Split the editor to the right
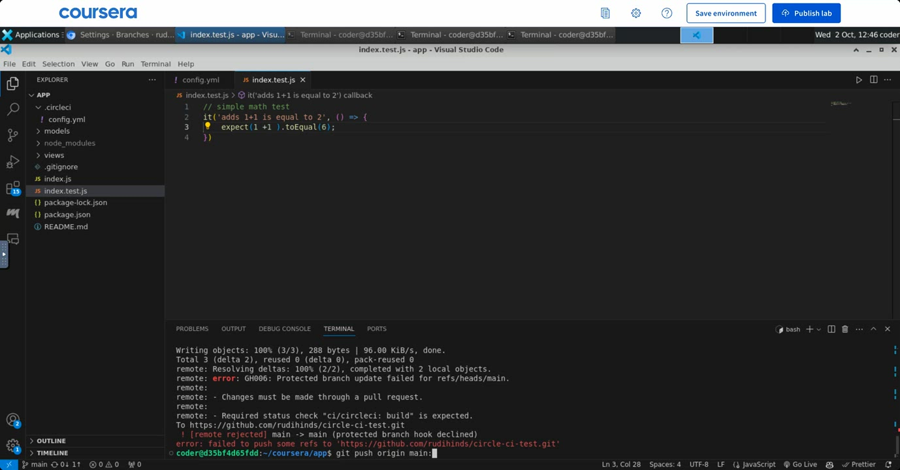The width and height of the screenshot is (900, 470). (873, 80)
